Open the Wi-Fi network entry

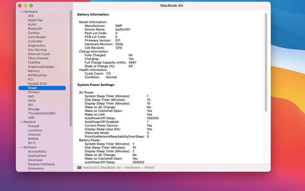(x=32, y=143)
